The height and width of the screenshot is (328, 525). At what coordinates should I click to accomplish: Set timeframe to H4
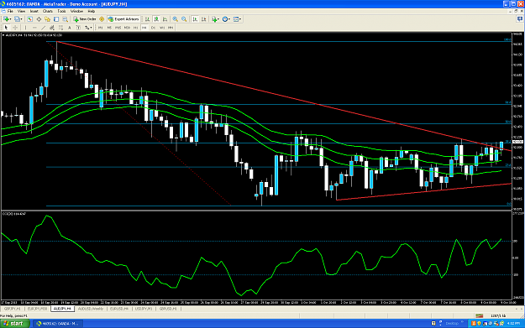click(x=144, y=28)
